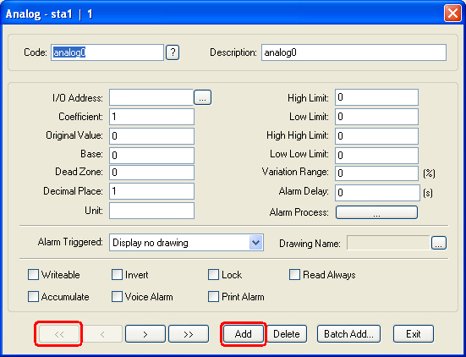466x357 pixels.
Task: Expand the Alarm Triggered dropdown arrow
Action: [x=255, y=243]
